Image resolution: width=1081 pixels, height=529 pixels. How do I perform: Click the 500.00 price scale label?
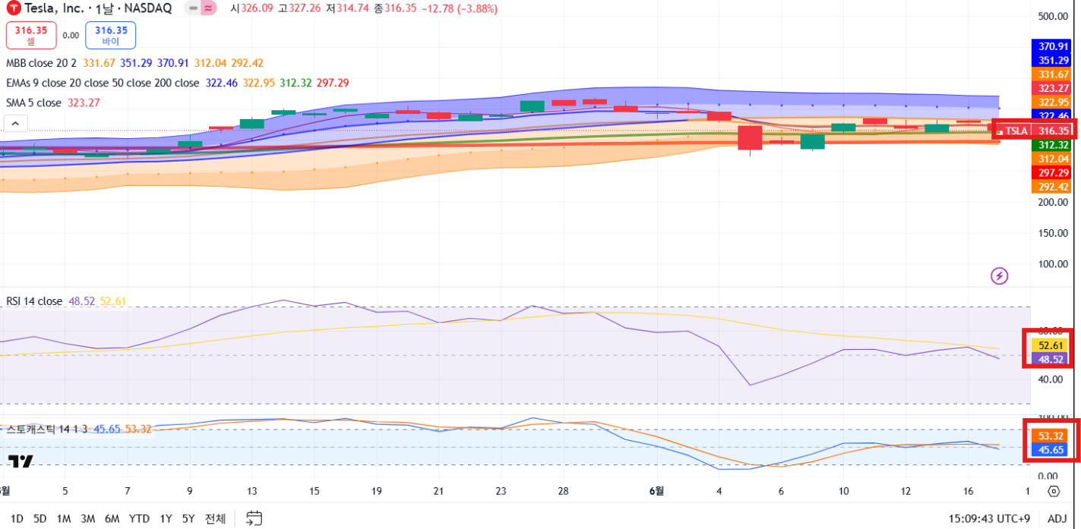1053,16
